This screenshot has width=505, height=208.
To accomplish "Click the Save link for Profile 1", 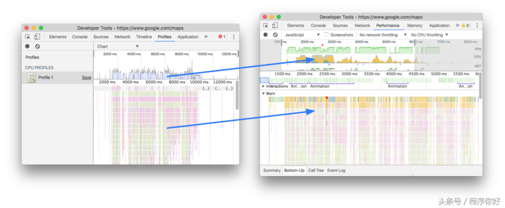I will [86, 78].
